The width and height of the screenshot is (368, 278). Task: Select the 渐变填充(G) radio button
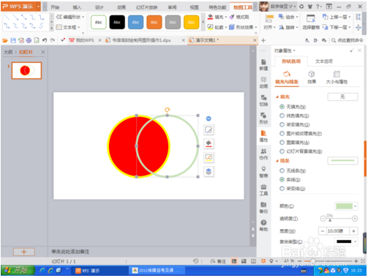282,124
